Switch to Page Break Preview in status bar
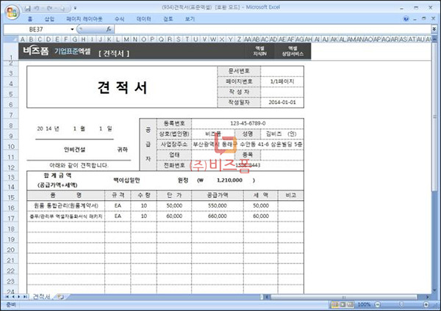The height and width of the screenshot is (311, 441). [350, 304]
